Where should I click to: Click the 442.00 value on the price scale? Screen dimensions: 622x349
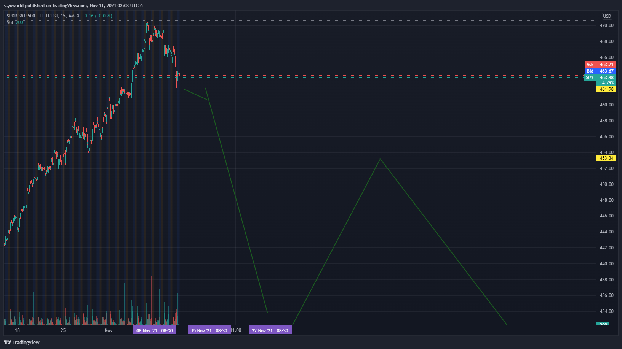point(606,248)
